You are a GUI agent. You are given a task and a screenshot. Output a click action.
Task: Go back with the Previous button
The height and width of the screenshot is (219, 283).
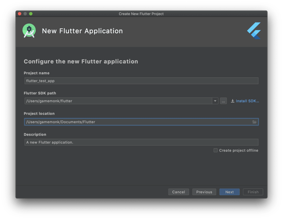(204, 192)
